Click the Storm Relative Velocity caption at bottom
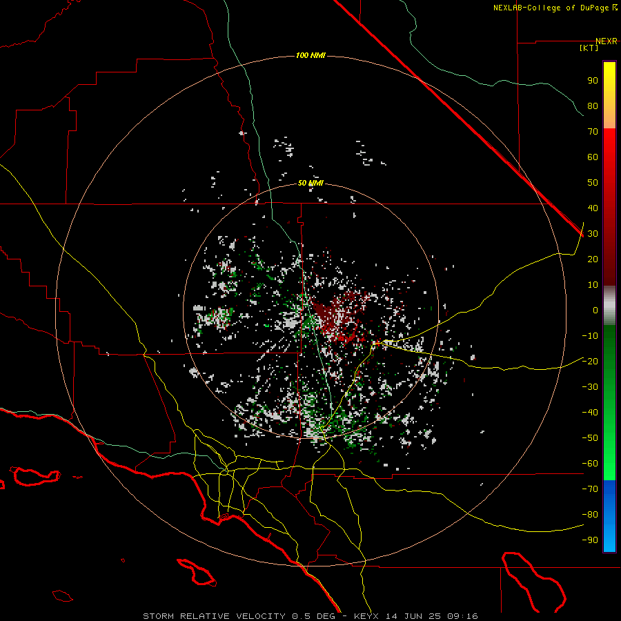Viewport: 621px width, 621px height. [310, 616]
